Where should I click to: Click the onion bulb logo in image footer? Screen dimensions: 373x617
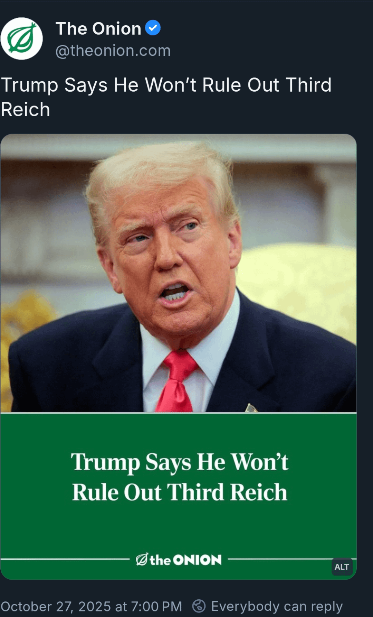click(x=142, y=559)
